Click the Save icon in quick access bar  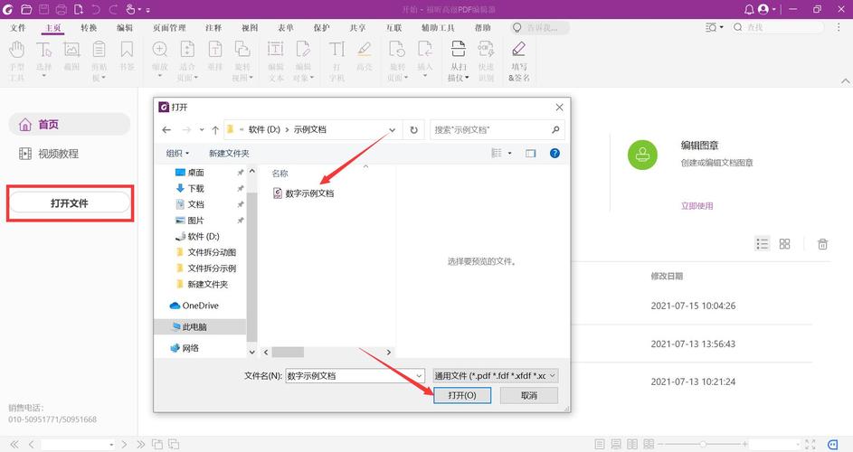[44, 9]
